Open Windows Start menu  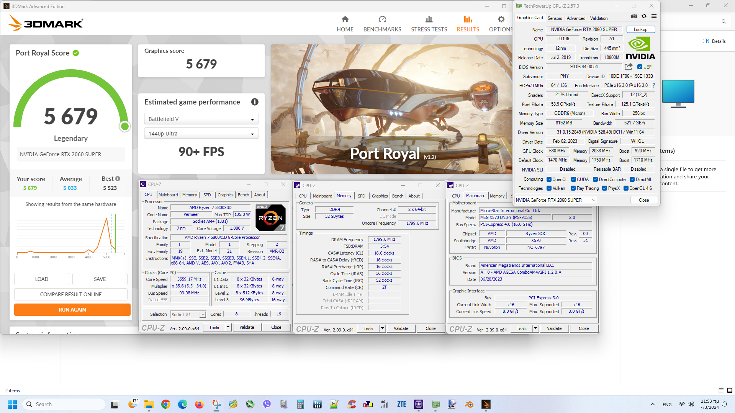12,404
